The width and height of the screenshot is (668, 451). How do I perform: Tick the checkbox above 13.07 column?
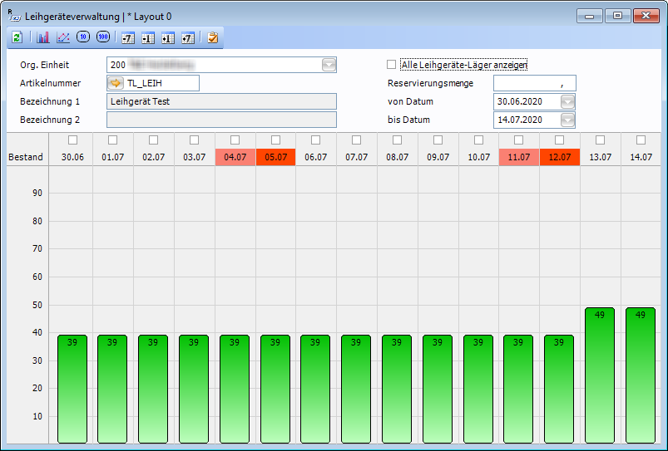click(601, 140)
